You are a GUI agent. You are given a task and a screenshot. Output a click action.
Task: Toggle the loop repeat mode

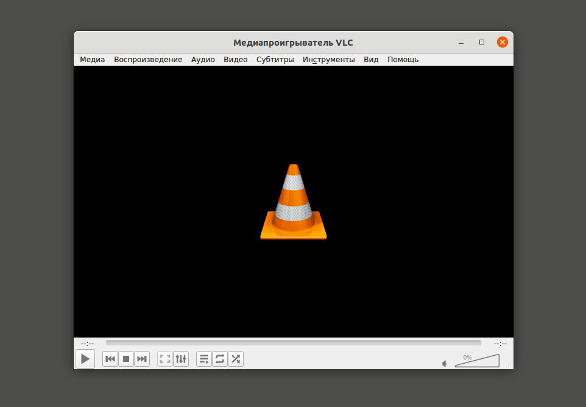220,359
